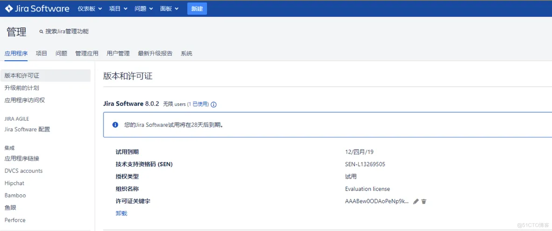Open the 问题 dropdown in top bar
Viewport: 552px width, 231px height.
click(144, 9)
